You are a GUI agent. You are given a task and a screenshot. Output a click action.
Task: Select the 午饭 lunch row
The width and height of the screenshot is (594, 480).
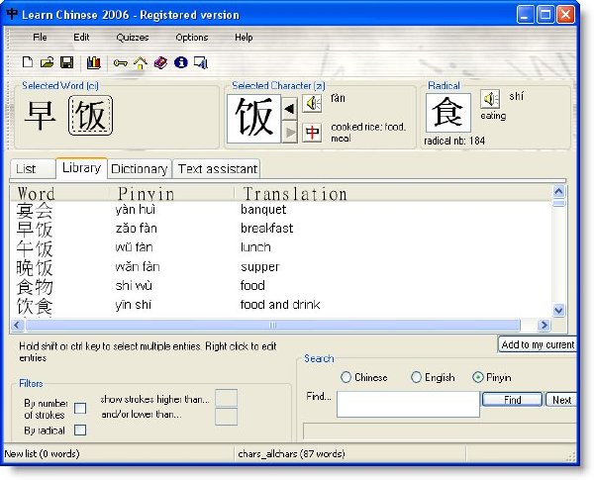pos(281,248)
